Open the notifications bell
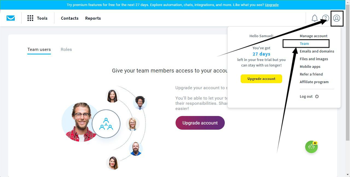The height and width of the screenshot is (177, 350). [x=315, y=18]
